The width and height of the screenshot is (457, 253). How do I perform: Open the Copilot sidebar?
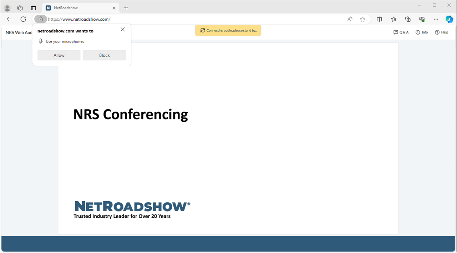[x=449, y=19]
